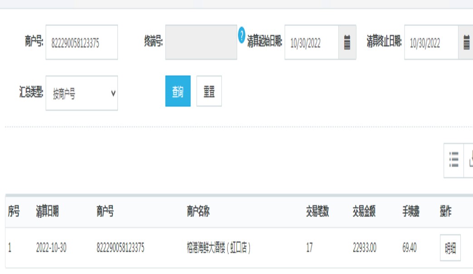This screenshot has width=473, height=274.
Task: Open 明细 details for row 1
Action: point(450,248)
